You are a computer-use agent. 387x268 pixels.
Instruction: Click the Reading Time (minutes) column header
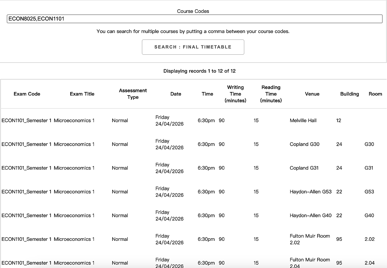click(x=271, y=94)
